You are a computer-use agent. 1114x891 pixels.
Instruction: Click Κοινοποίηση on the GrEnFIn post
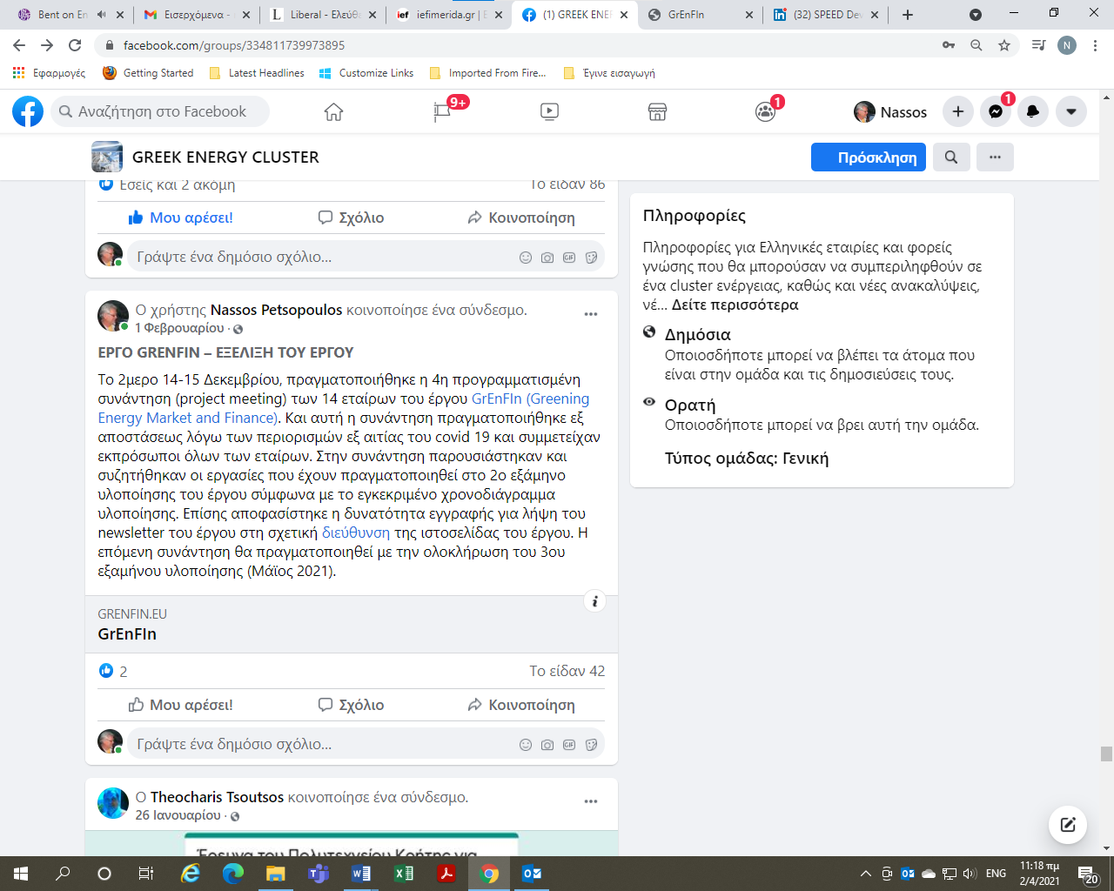pos(521,705)
